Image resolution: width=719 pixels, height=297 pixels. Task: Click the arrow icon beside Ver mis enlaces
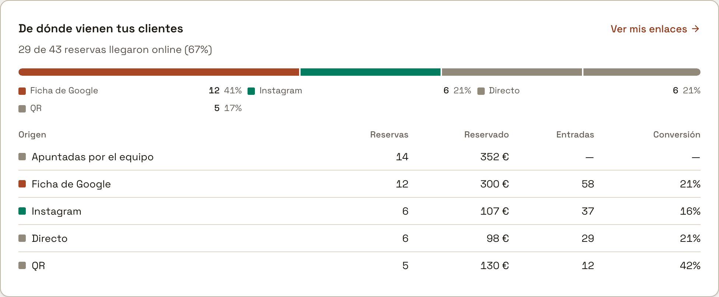pyautogui.click(x=695, y=29)
